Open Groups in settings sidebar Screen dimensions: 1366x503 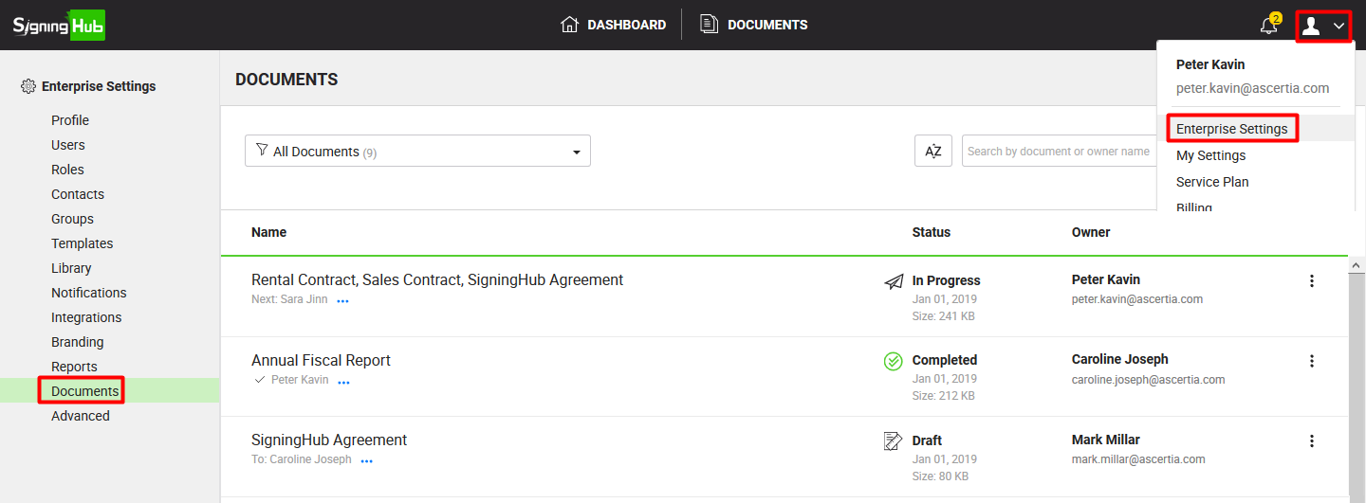click(x=72, y=219)
